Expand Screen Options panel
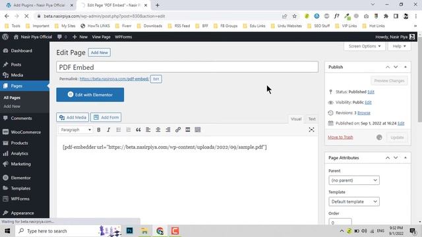 [x=365, y=46]
